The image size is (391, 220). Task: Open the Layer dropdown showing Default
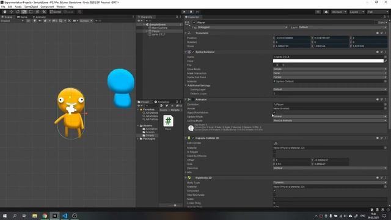(343, 27)
